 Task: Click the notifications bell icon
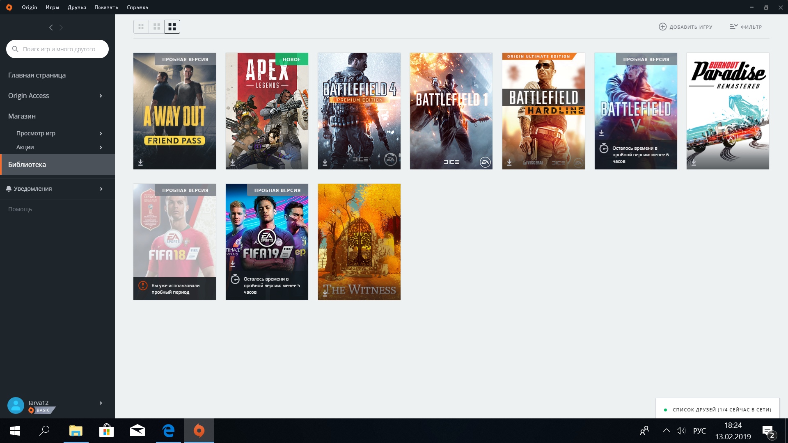click(9, 189)
